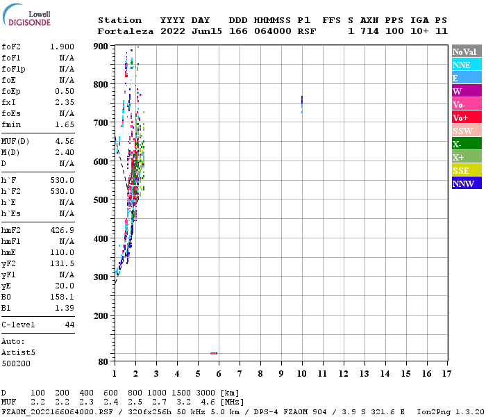Viewport: 486px width, 417px height.
Task: Click the FZA0M_2022166064000.RSF filename
Action: pos(58,412)
